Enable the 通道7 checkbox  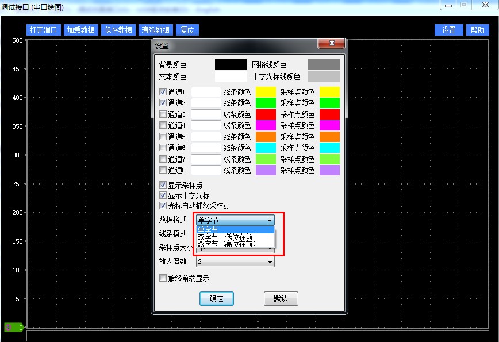tap(163, 159)
